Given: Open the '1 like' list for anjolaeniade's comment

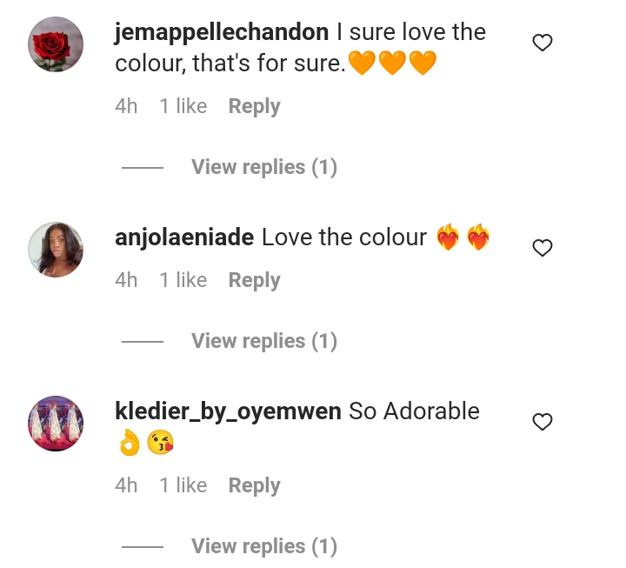Looking at the screenshot, I should (x=183, y=280).
